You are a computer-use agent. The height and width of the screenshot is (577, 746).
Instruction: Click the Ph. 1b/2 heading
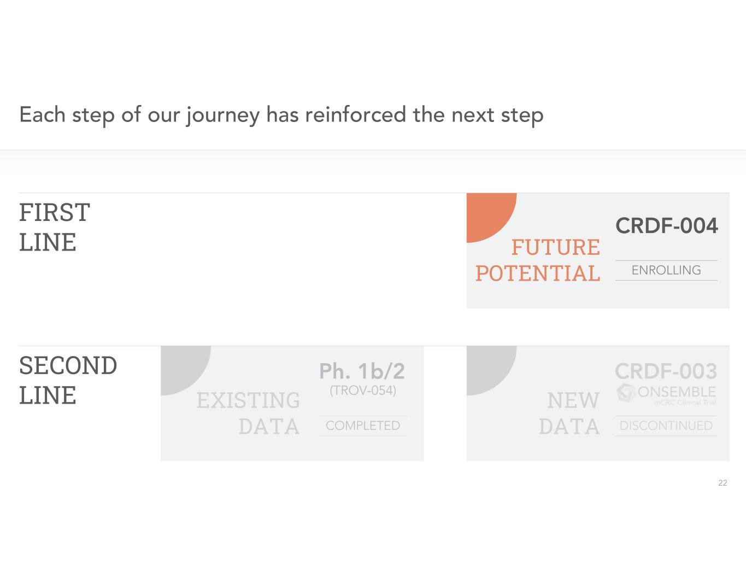(x=362, y=371)
